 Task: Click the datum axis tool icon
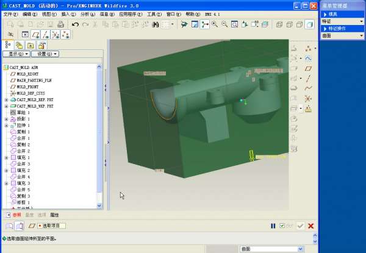tap(308, 79)
